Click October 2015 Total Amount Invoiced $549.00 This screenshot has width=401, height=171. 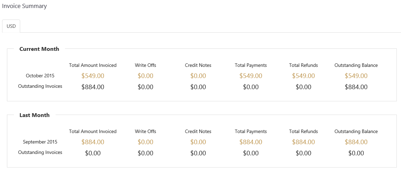93,76
